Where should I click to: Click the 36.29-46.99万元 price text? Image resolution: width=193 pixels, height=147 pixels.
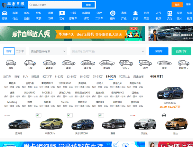point(170,107)
